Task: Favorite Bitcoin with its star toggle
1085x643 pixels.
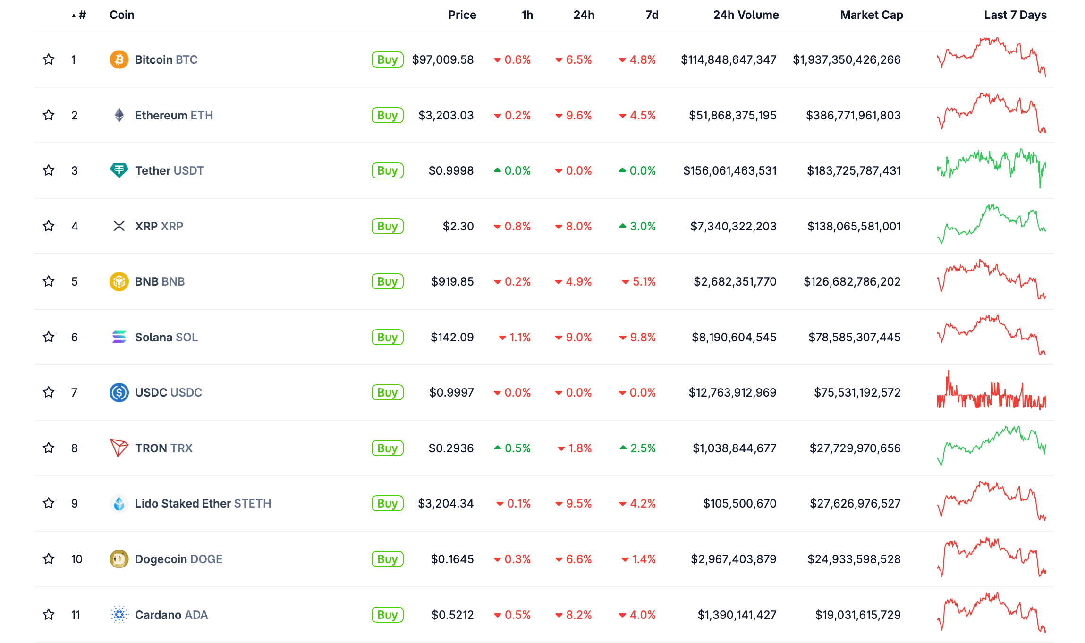Action: (49, 59)
